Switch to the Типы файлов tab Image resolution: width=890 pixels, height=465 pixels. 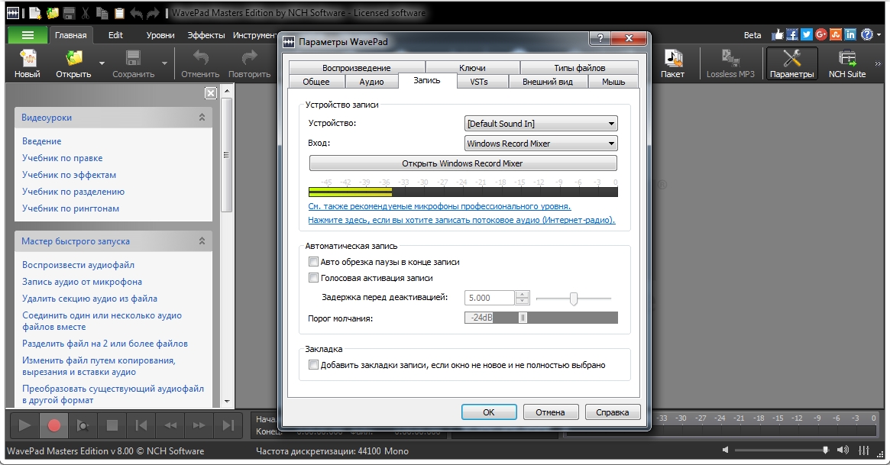[x=580, y=67]
